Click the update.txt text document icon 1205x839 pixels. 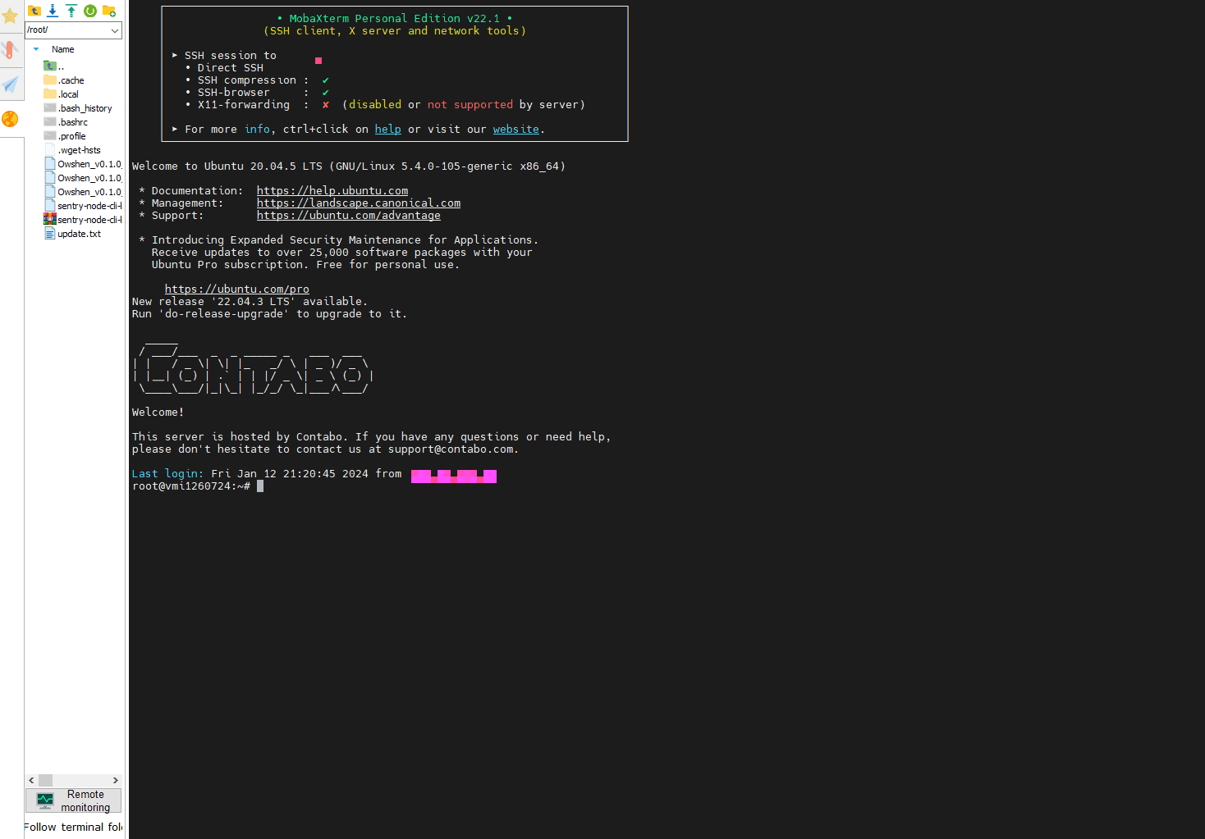tap(50, 234)
